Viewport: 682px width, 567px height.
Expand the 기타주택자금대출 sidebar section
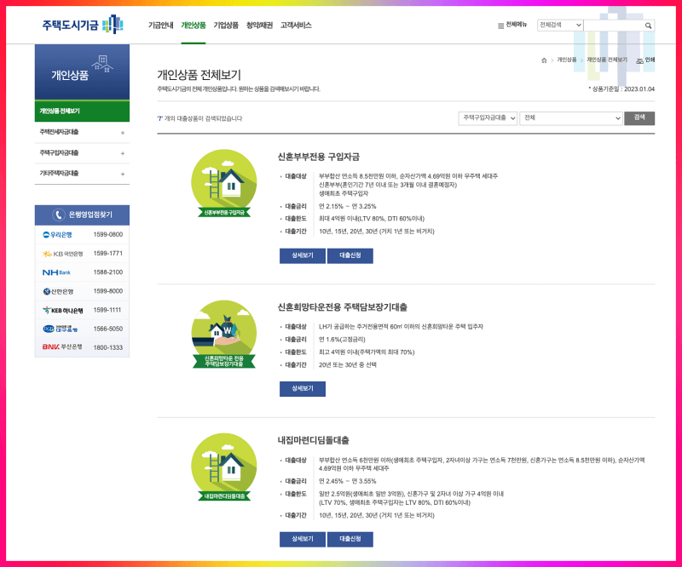(81, 173)
